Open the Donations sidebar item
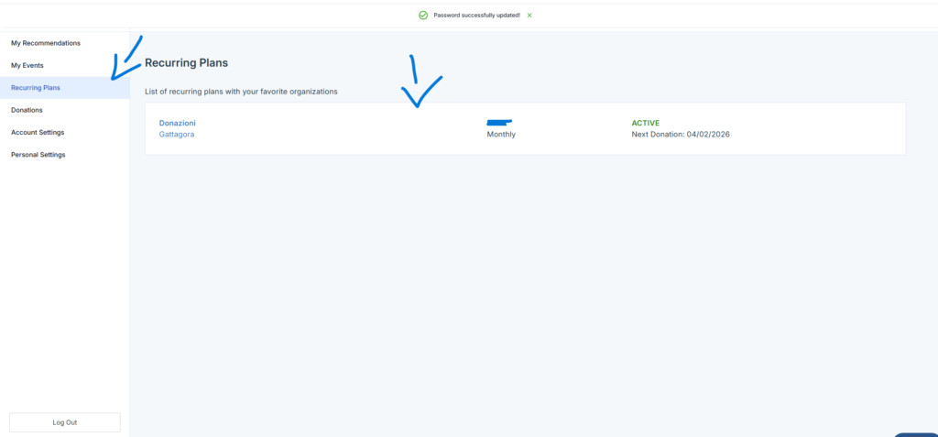 (27, 110)
